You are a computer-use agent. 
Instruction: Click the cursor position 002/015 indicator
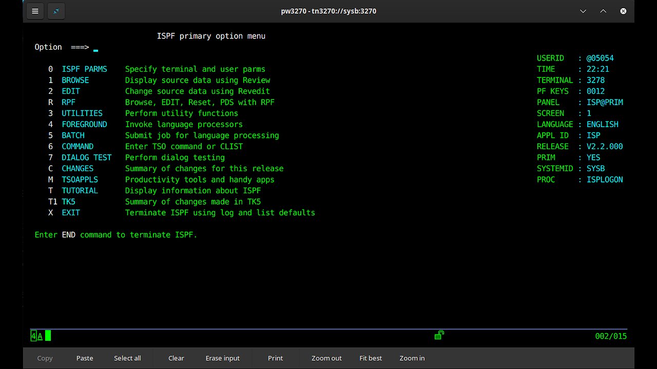611,336
